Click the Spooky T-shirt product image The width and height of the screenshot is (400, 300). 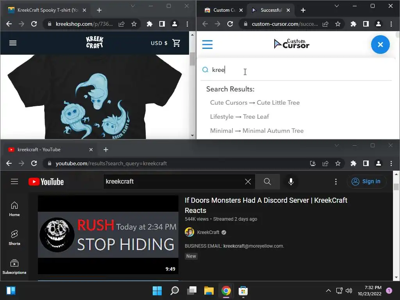point(95,97)
